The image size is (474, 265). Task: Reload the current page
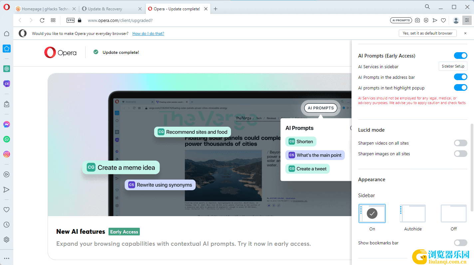[42, 20]
